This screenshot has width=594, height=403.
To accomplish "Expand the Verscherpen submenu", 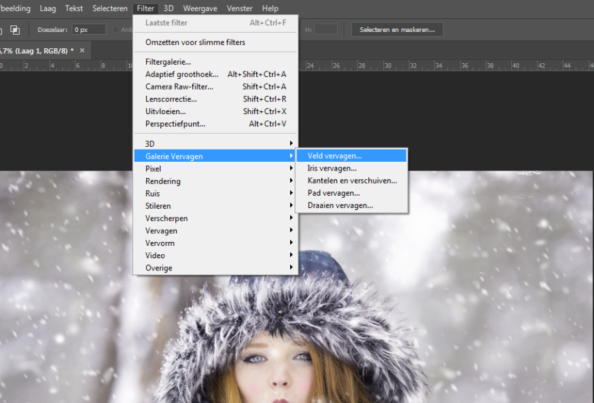I will coord(167,218).
